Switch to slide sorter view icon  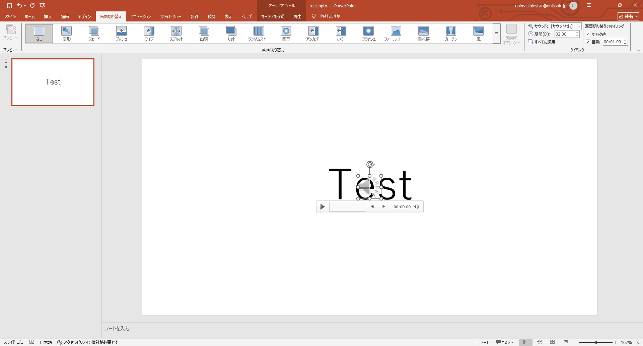[x=539, y=342]
